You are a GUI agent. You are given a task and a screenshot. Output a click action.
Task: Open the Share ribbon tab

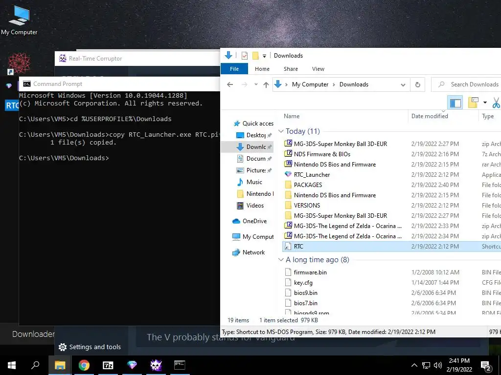click(x=291, y=69)
